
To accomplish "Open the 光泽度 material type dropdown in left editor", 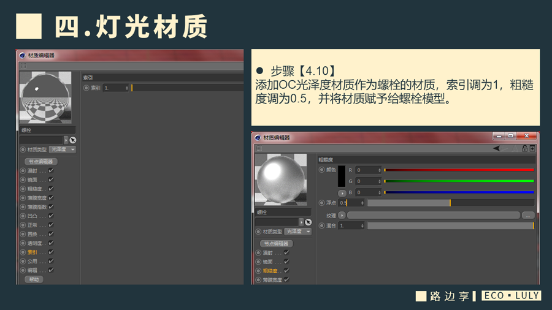I will [x=63, y=149].
